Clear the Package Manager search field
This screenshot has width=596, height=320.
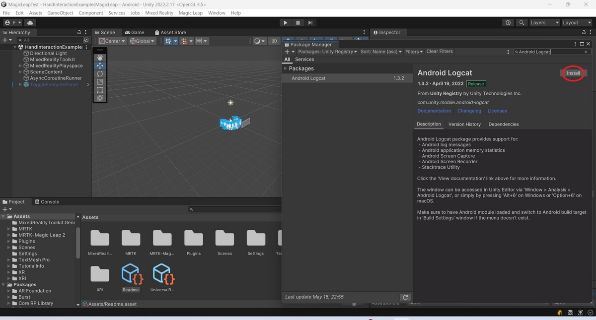(x=586, y=52)
